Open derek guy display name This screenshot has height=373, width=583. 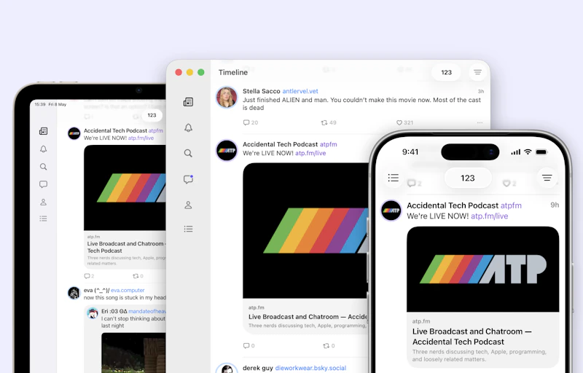[258, 368]
